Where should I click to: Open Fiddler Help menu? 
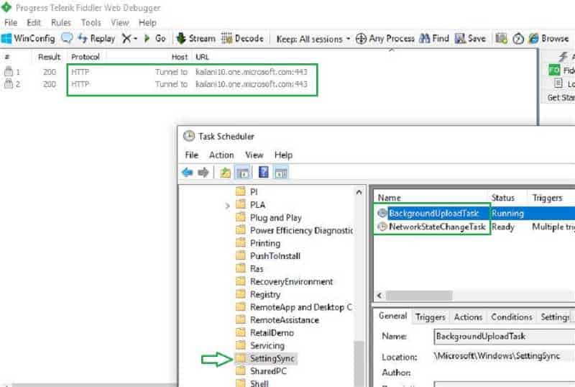coord(147,22)
